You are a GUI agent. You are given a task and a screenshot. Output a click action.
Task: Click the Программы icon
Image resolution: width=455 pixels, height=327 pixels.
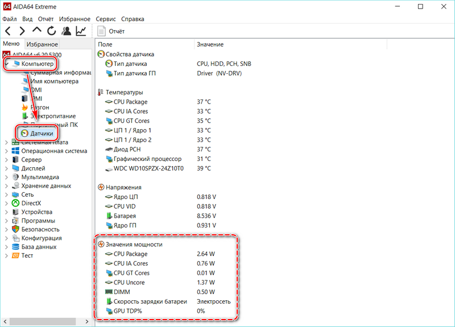click(15, 221)
